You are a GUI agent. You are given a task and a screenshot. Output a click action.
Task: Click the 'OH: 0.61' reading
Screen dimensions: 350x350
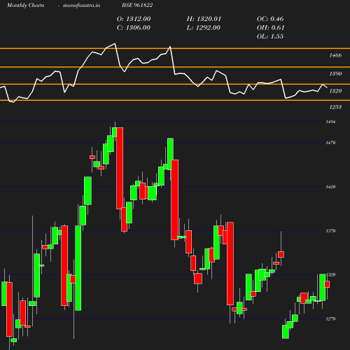coord(270,27)
